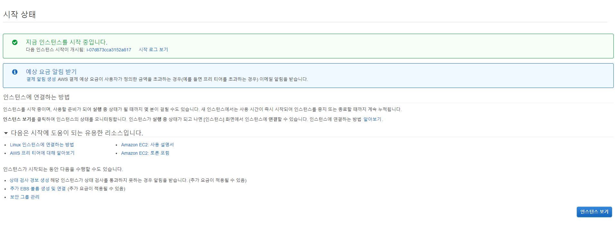Click the 시작 상태 page heading
The image size is (615, 225).
(x=19, y=14)
